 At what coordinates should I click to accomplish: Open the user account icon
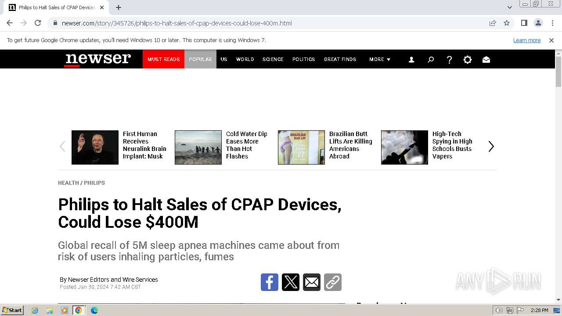411,60
